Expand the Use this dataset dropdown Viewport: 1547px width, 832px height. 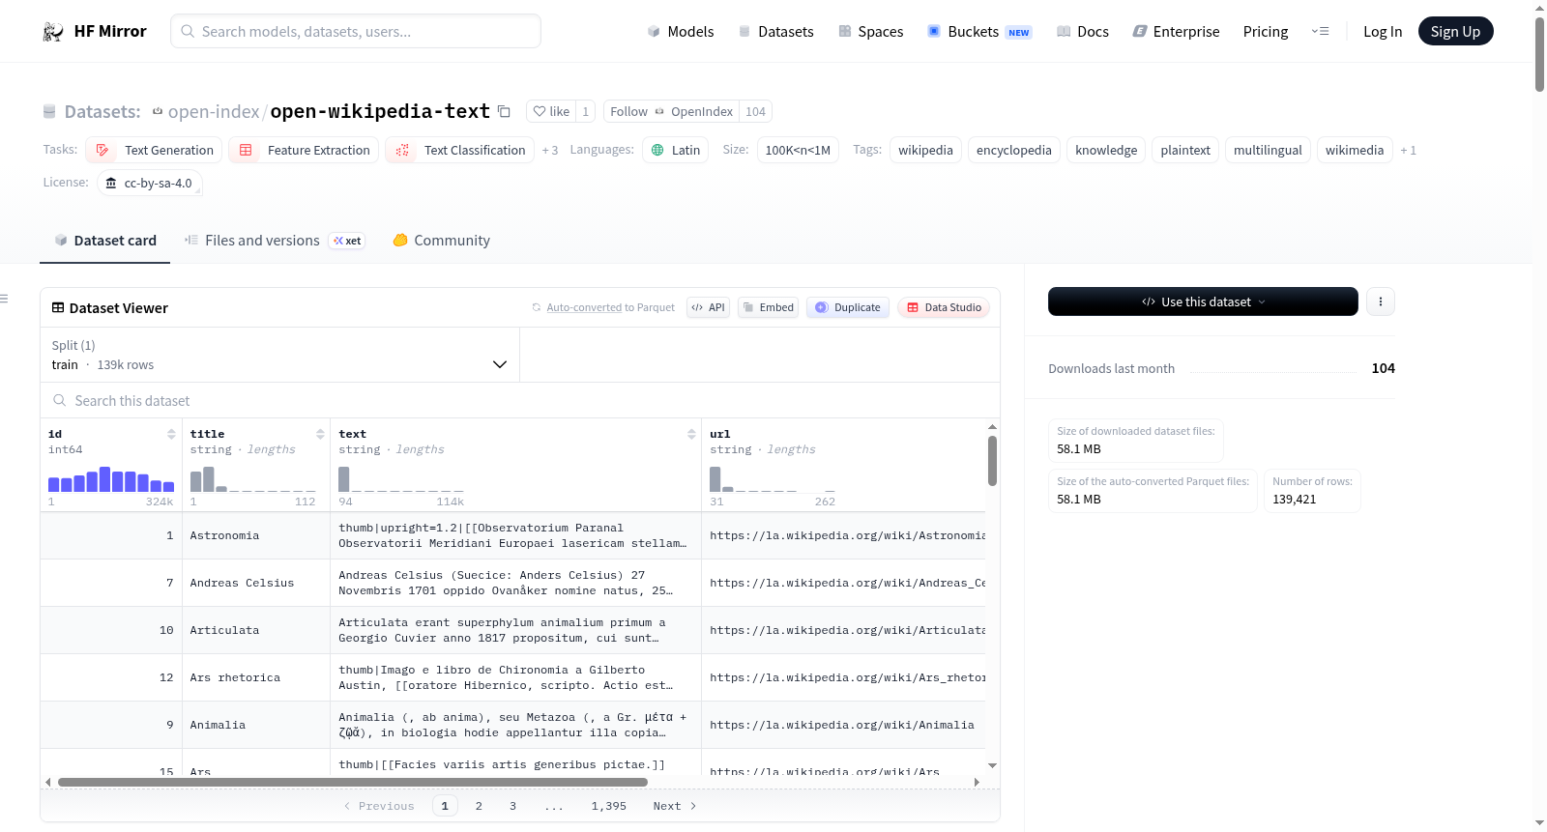click(1203, 301)
